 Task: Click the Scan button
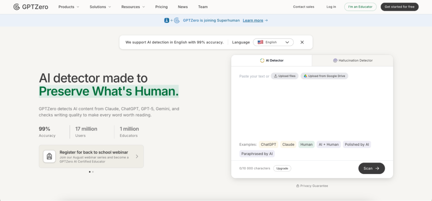coord(371,168)
